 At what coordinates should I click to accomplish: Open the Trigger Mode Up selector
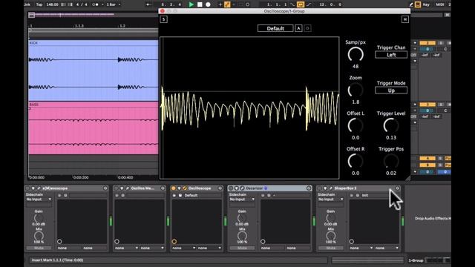point(391,90)
